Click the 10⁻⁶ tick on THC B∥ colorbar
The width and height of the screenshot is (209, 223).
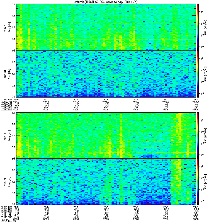point(201,201)
